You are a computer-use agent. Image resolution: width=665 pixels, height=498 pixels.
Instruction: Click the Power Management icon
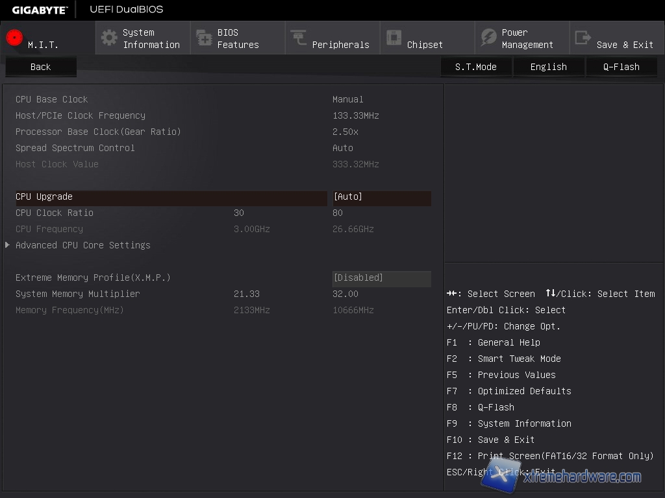(x=488, y=38)
